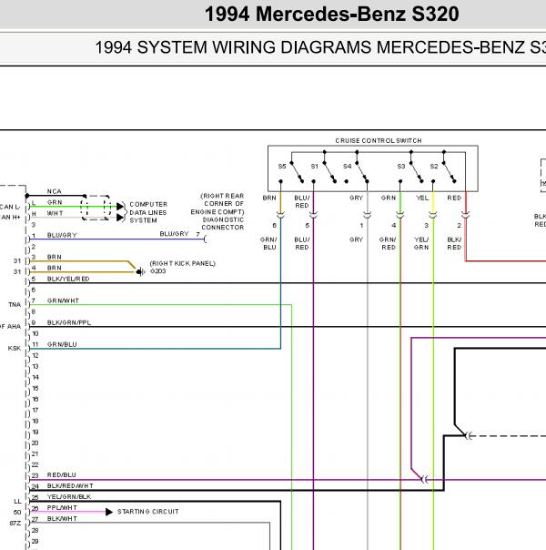Click the '1994 Mercedes-Benz S320' title
The image size is (546, 550).
pos(331,15)
